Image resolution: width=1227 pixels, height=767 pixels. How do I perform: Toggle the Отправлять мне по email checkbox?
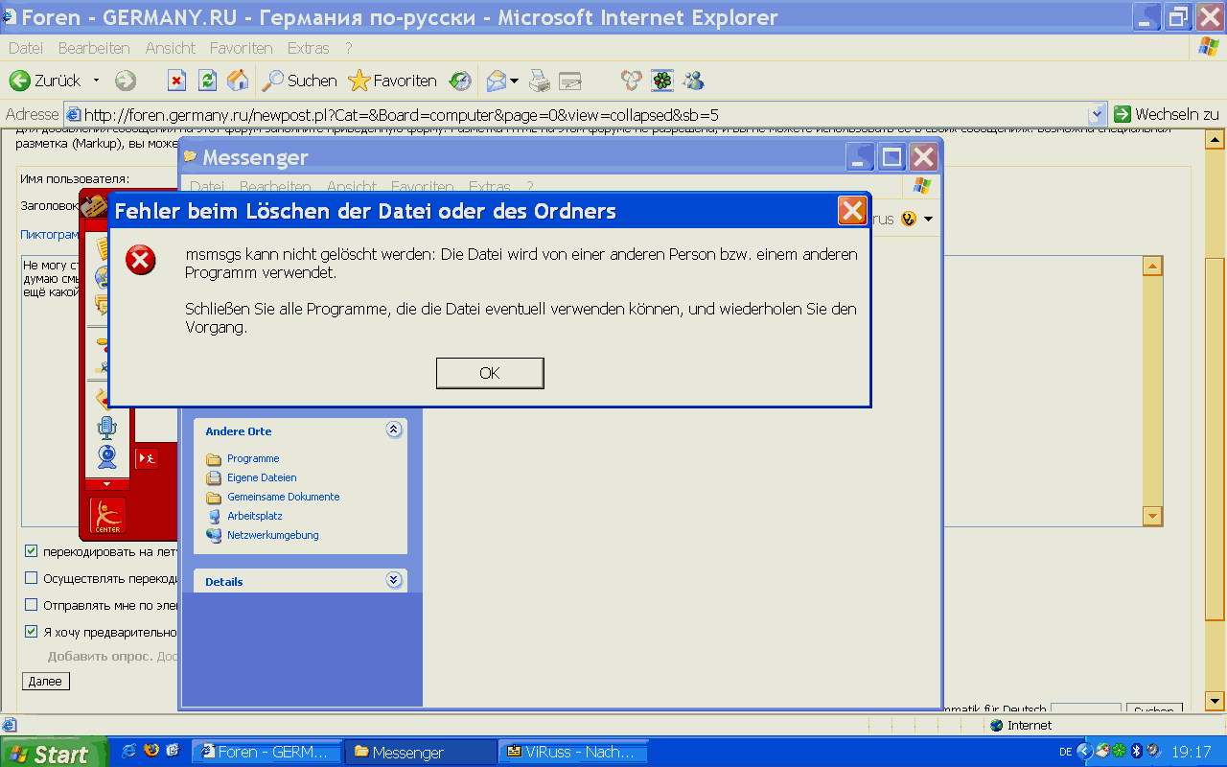[31, 605]
